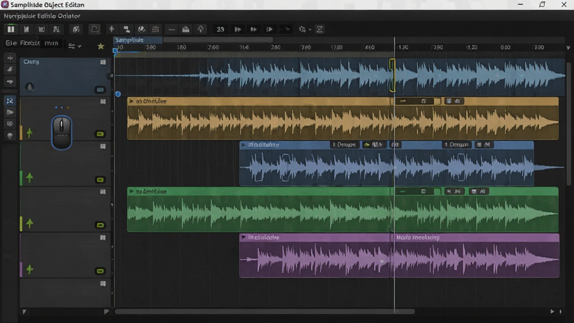
Task: Click the shield-shaped icon in the toolbar
Action: coord(141,29)
